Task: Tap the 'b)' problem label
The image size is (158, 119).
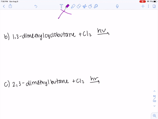Action: pos(7,37)
